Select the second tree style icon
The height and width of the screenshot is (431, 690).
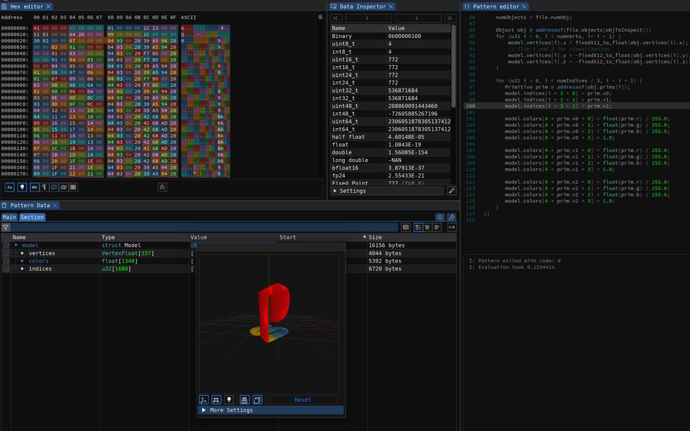pyautogui.click(x=428, y=227)
